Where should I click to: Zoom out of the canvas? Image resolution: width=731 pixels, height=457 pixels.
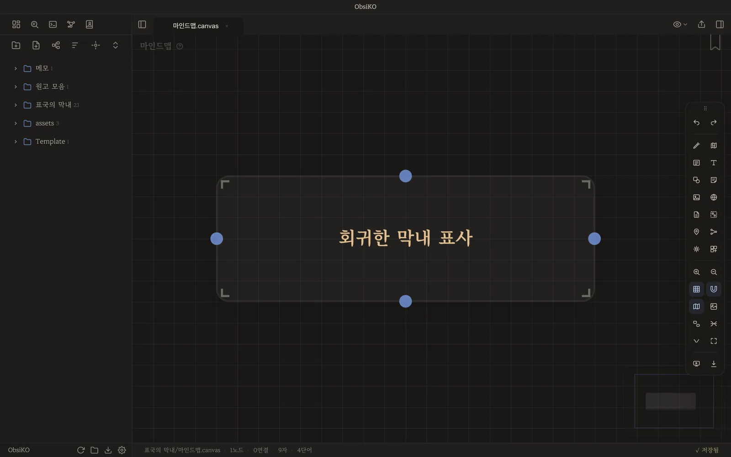point(714,272)
